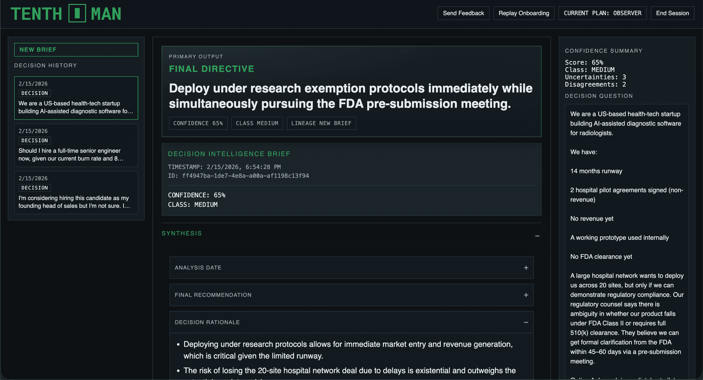Collapse the Synthesis section minus icon
Viewport: 703px width, 380px height.
pos(537,236)
